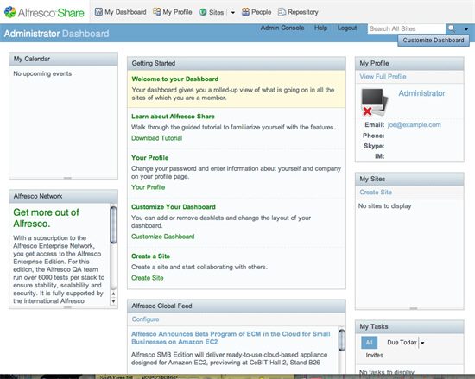Focus the Search All Sites field
The height and width of the screenshot is (379, 475).
coord(407,28)
